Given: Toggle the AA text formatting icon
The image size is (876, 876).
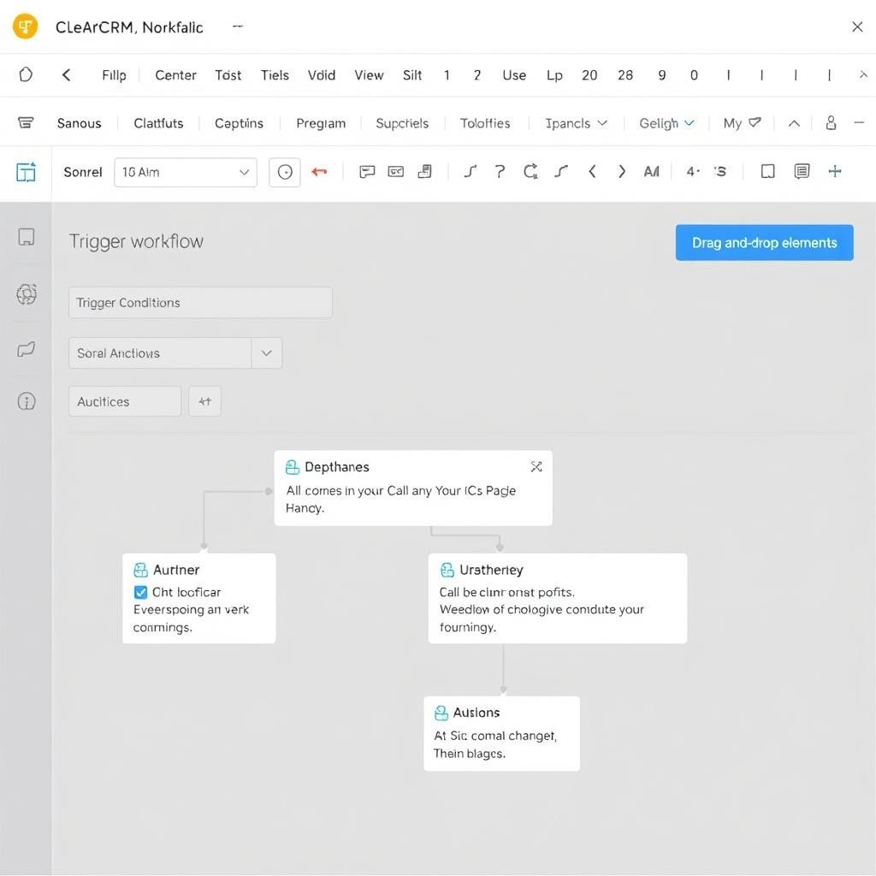Looking at the screenshot, I should tap(652, 171).
